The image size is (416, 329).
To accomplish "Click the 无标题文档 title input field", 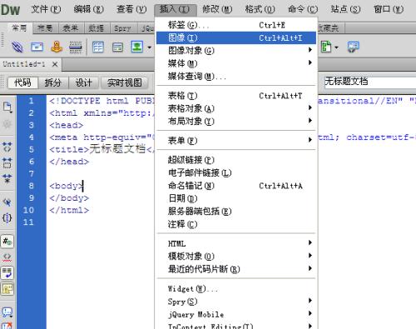I will pos(370,82).
